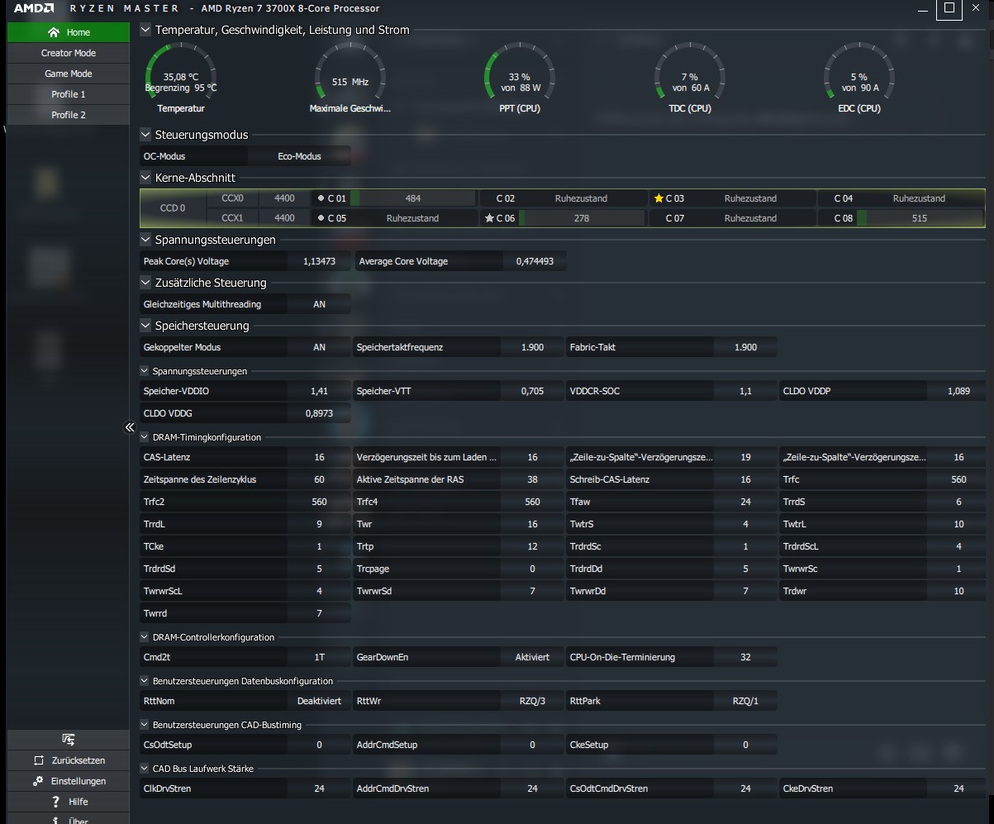994x824 pixels.
Task: Select Eco-Modus
Action: [299, 156]
